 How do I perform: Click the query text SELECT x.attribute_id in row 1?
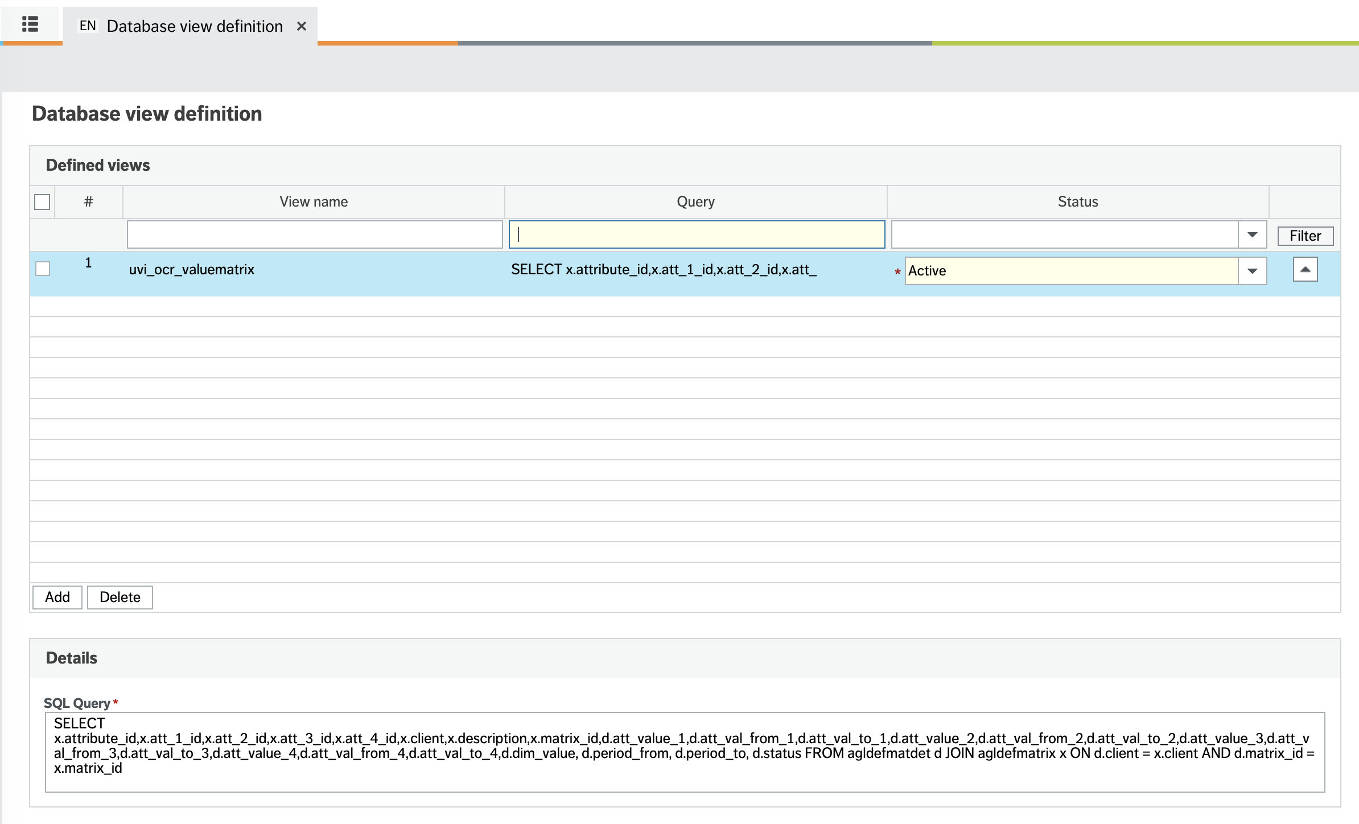point(664,270)
